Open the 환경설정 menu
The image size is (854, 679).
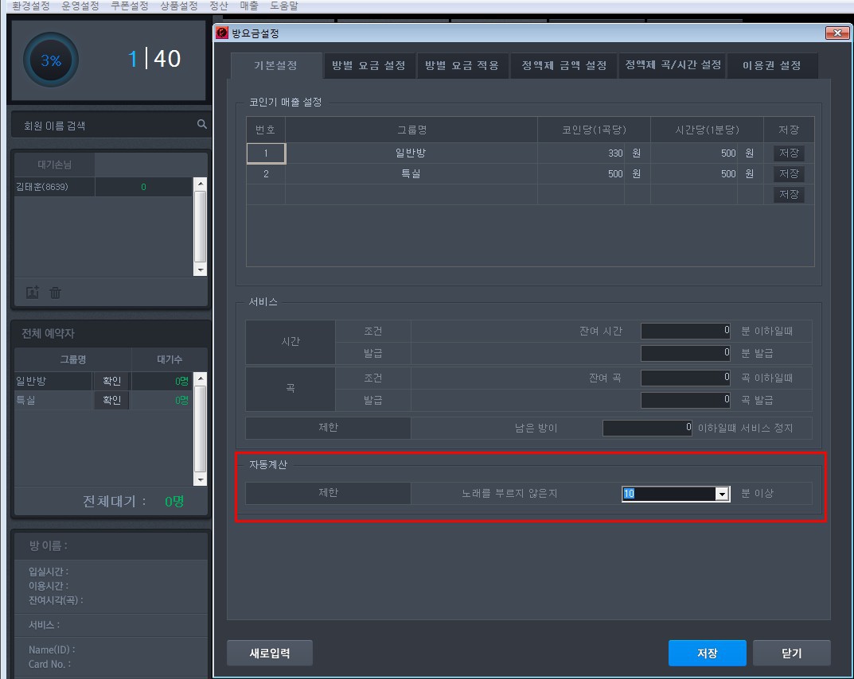(31, 6)
